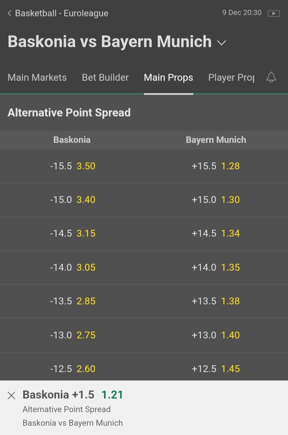Remove Baskonia +1.5 selection with X
This screenshot has height=435, width=288.
[12, 396]
